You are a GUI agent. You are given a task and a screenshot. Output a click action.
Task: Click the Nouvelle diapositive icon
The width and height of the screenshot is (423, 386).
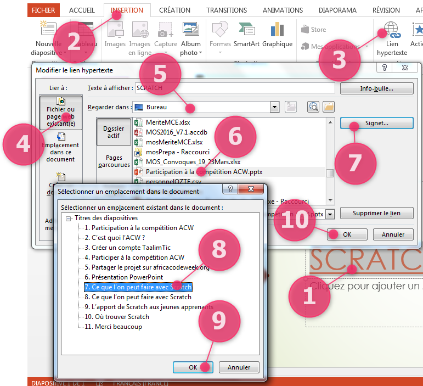(x=49, y=29)
